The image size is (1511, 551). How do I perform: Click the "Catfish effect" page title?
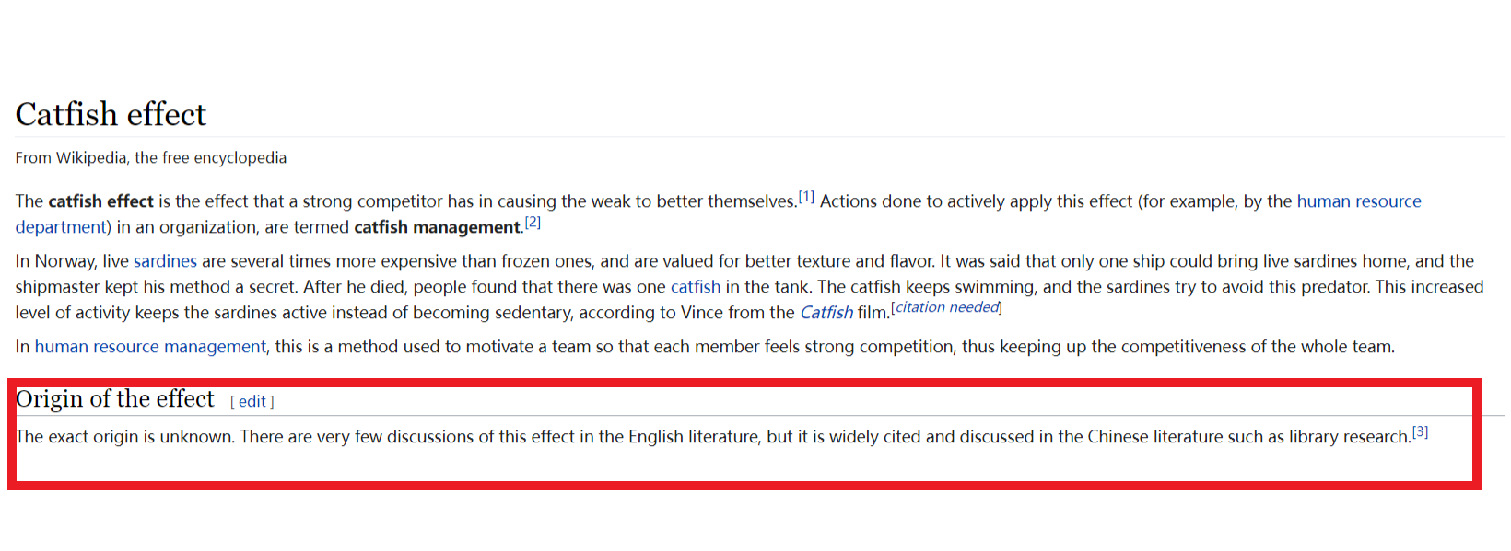[111, 115]
